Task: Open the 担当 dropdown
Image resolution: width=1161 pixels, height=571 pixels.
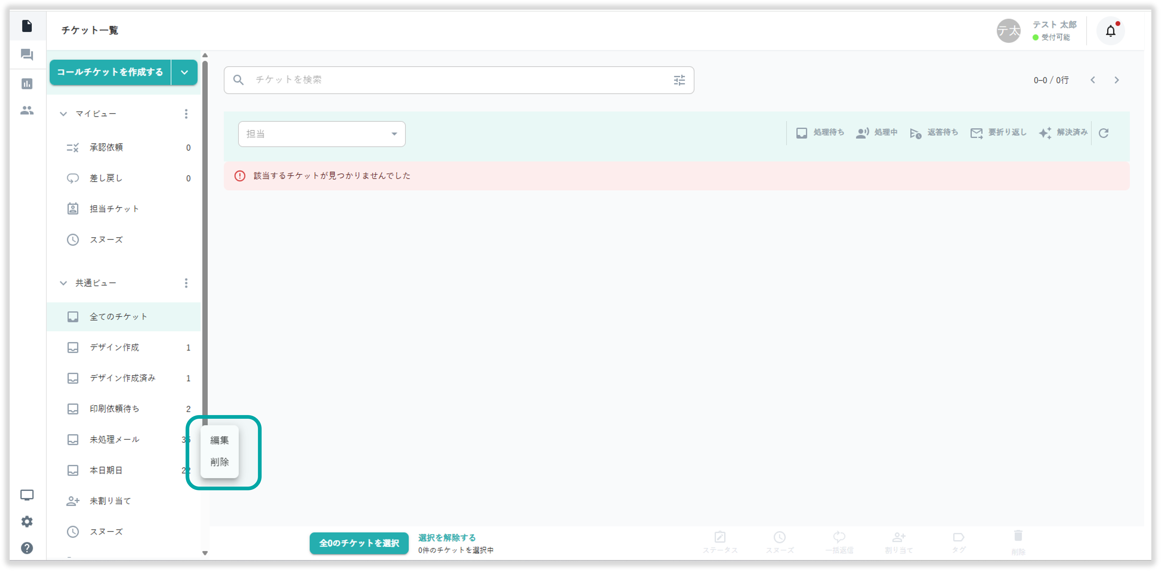Action: 321,134
